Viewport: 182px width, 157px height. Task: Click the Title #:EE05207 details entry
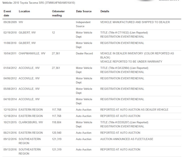pos(124,122)
